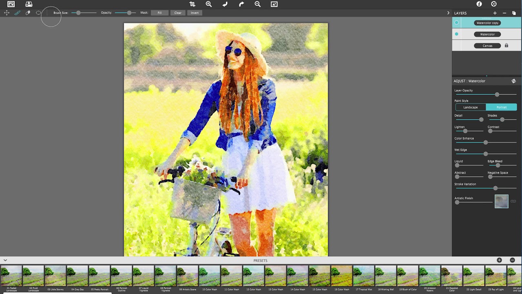
Task: Select the Watercolor layer
Action: (x=487, y=34)
